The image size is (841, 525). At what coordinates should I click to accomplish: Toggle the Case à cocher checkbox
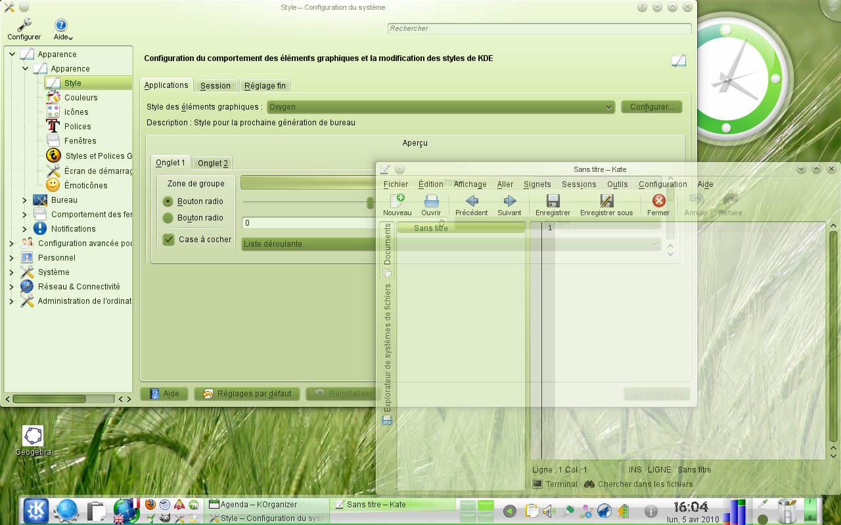169,240
